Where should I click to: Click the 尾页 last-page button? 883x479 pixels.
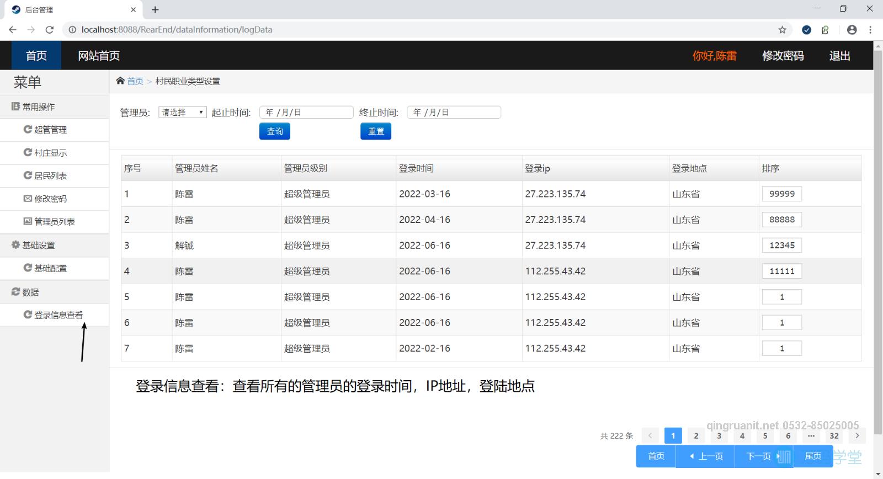813,456
